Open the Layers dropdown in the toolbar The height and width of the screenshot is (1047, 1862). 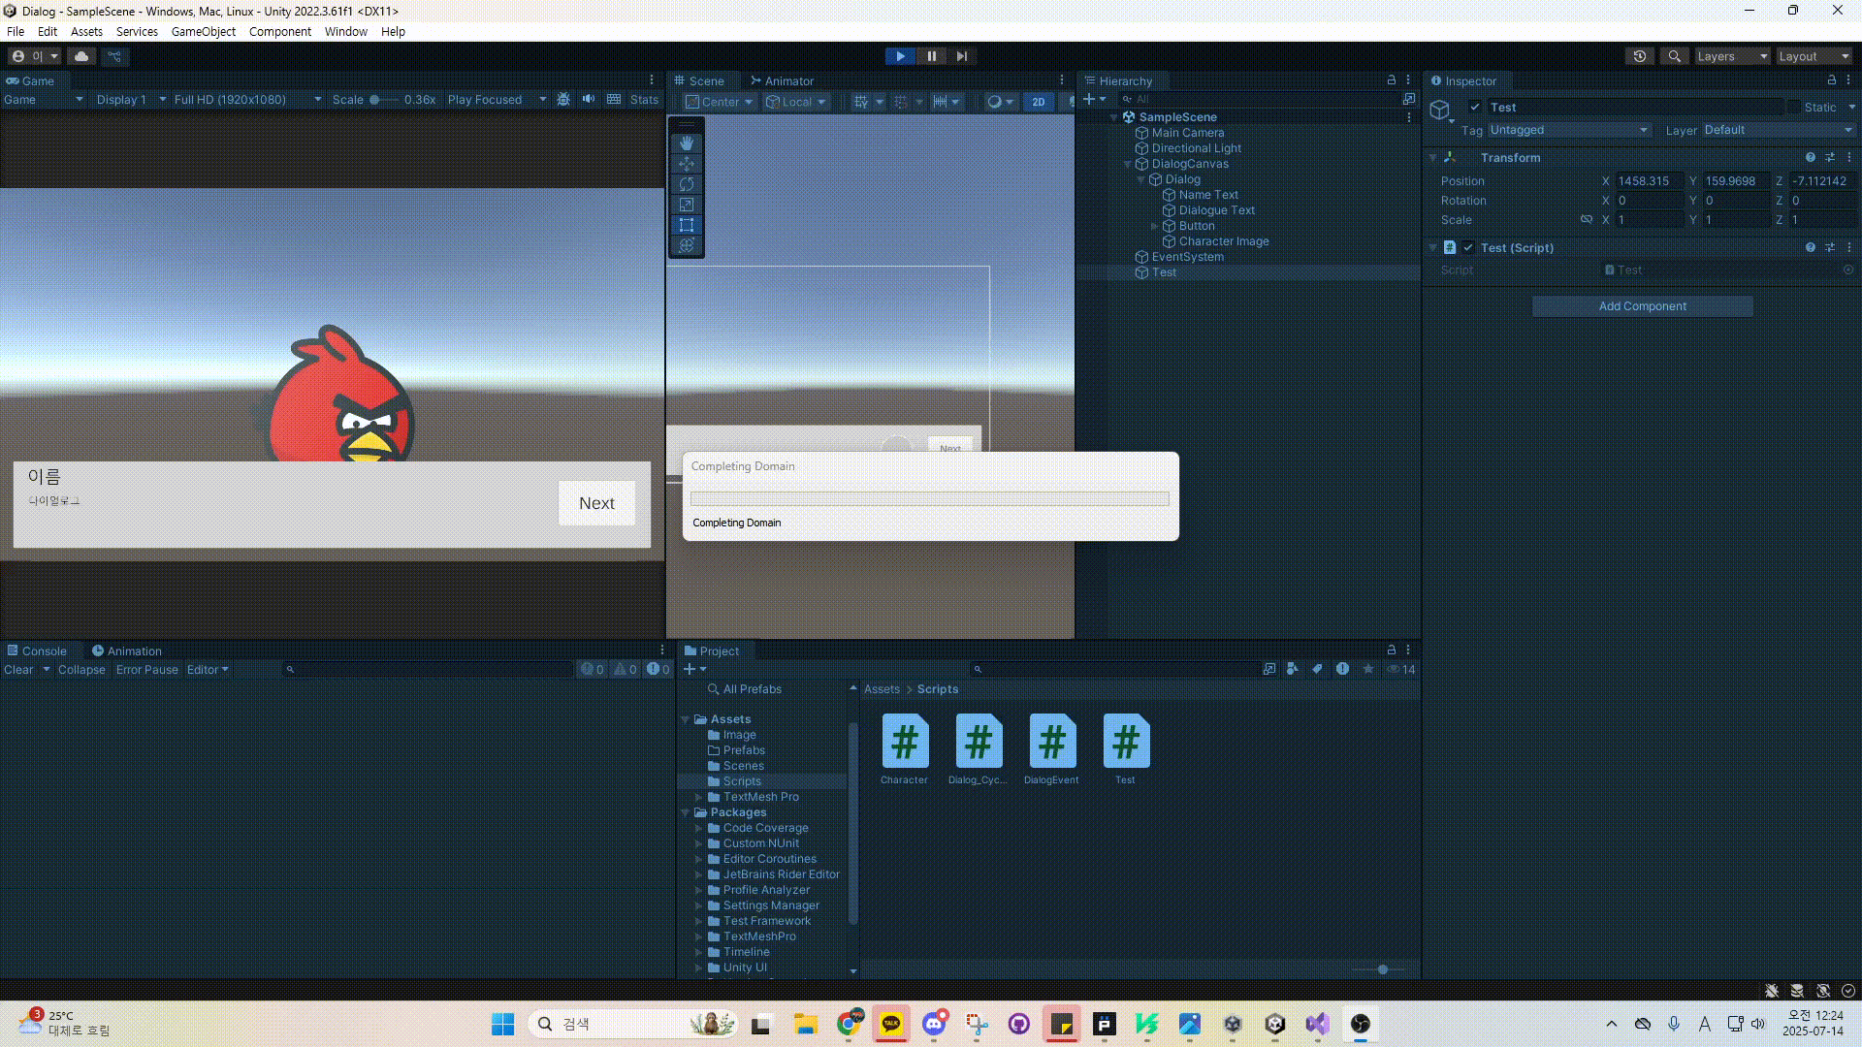click(1731, 56)
